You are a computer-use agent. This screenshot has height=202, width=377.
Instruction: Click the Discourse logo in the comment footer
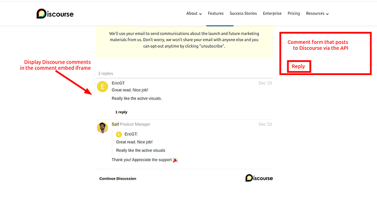click(259, 178)
